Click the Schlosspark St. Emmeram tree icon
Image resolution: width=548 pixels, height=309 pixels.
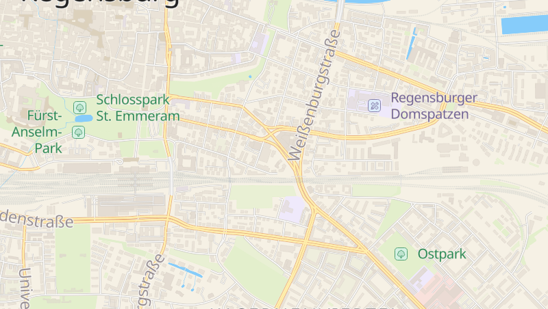(x=79, y=107)
